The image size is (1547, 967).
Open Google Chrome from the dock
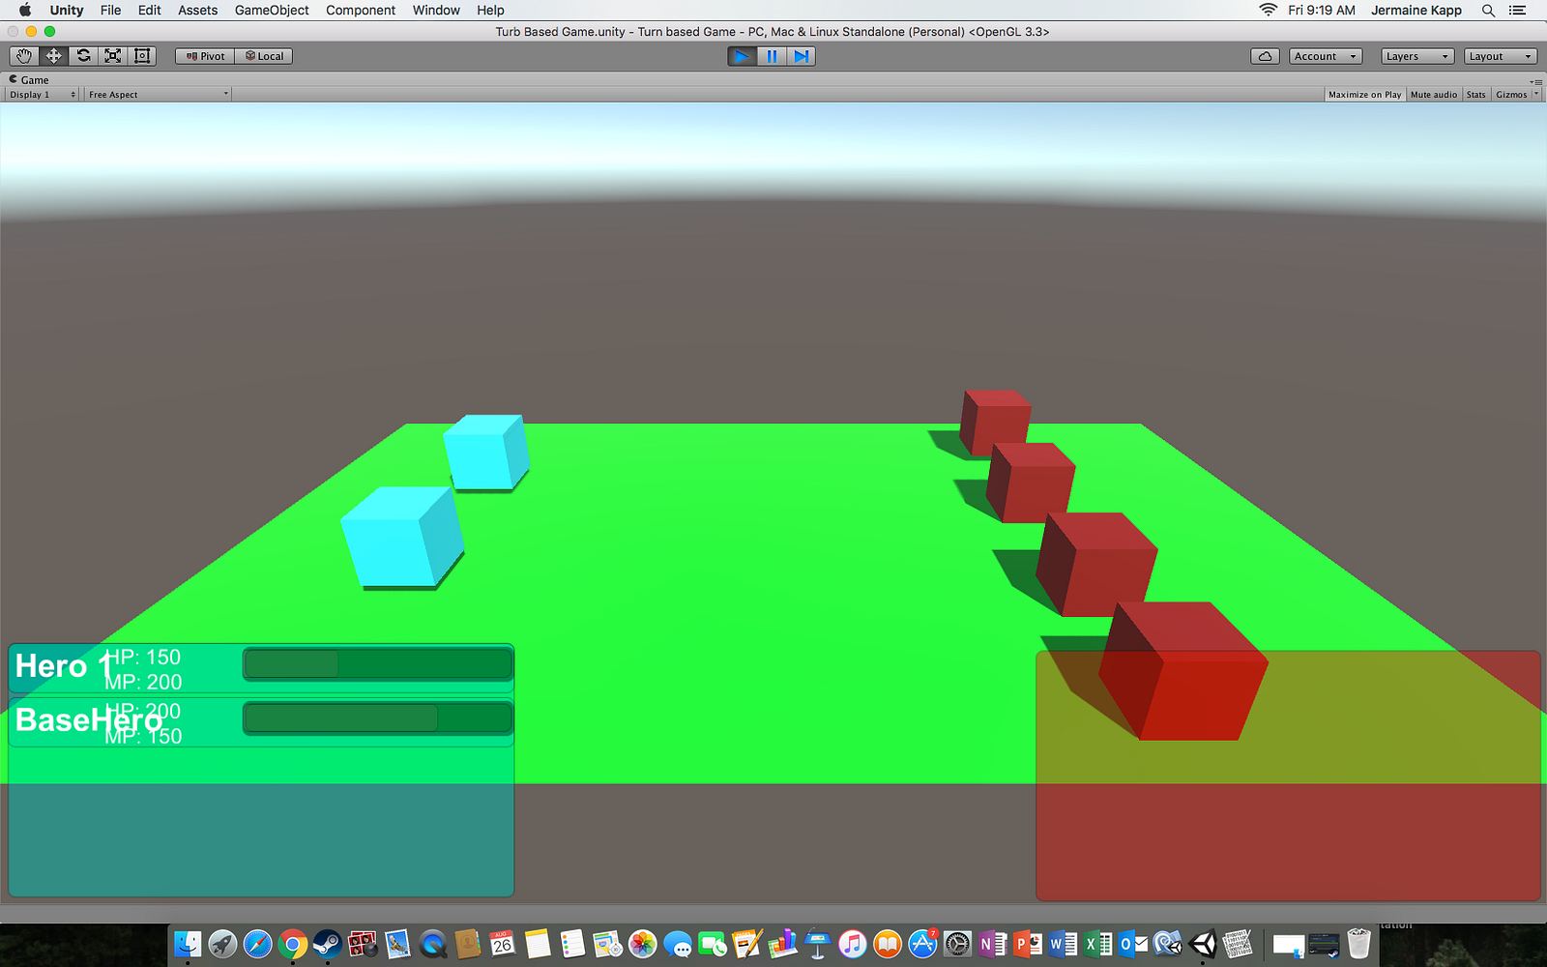[292, 944]
